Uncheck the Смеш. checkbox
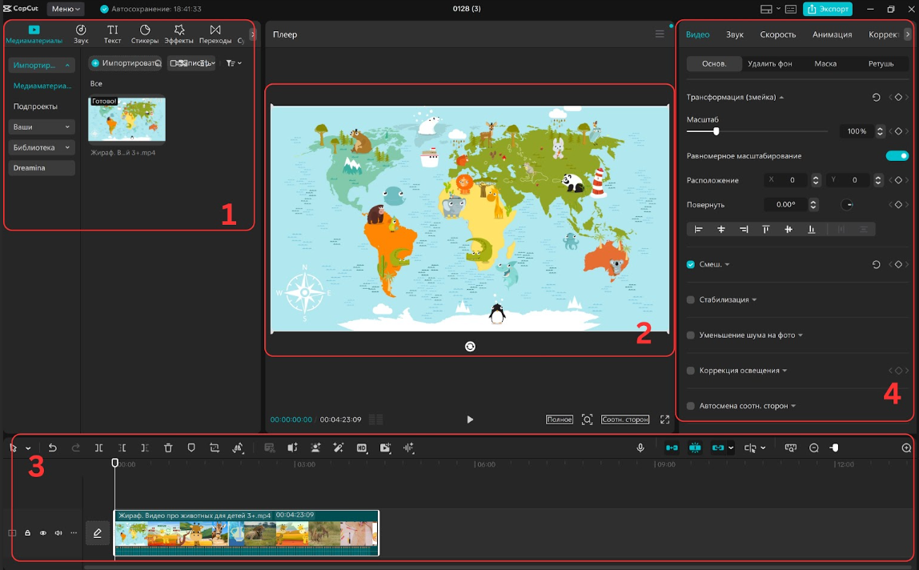Viewport: 919px width, 570px height. coord(691,264)
